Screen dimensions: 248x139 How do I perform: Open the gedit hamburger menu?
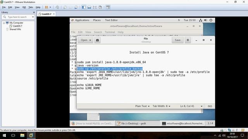[x=188, y=40]
